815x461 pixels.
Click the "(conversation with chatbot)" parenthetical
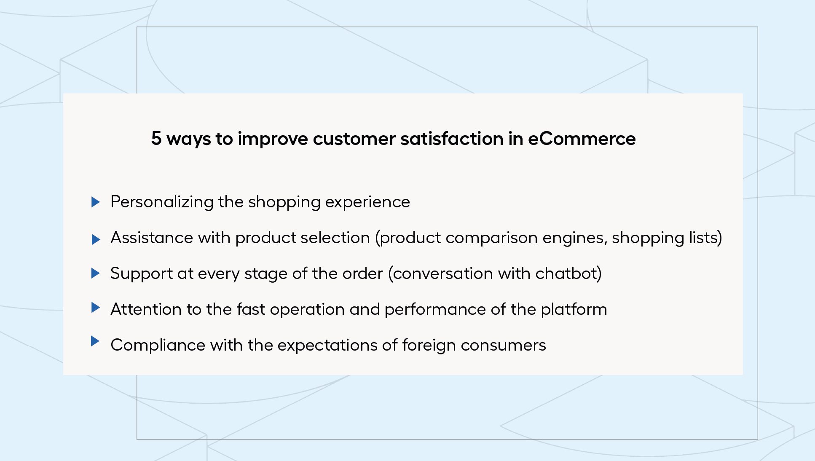[495, 274]
